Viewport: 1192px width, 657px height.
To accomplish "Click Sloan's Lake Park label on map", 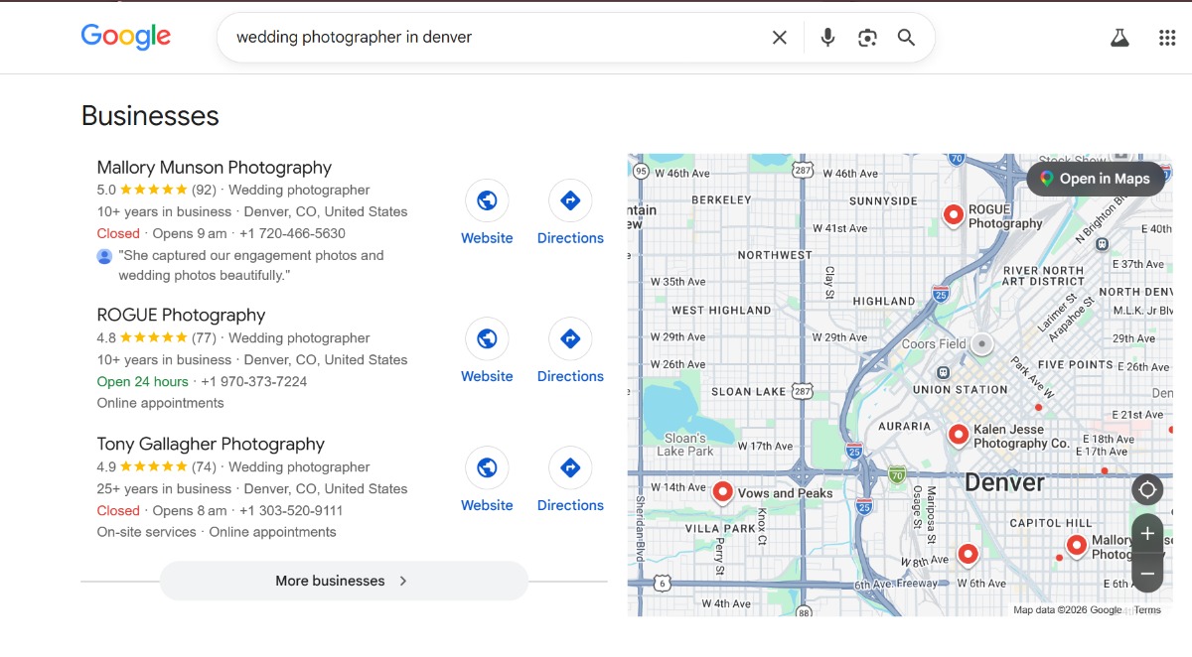I will click(x=685, y=445).
